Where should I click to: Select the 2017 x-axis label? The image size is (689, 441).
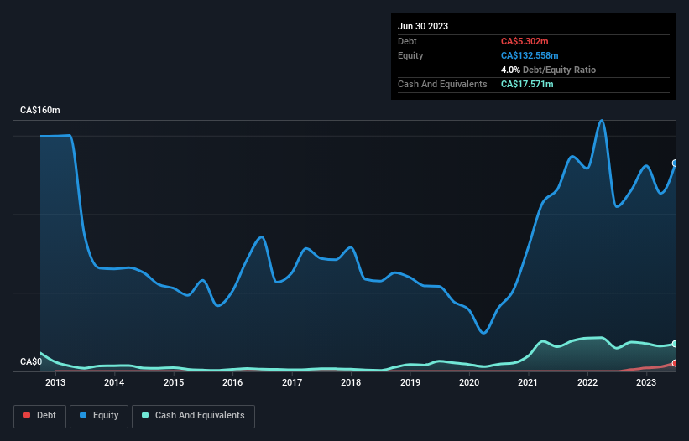point(292,382)
